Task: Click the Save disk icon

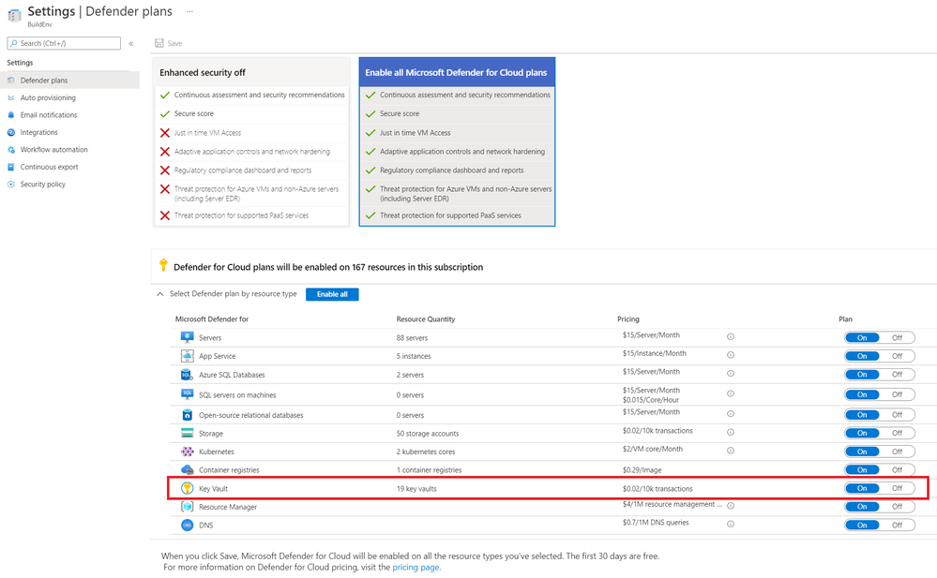Action: coord(159,43)
